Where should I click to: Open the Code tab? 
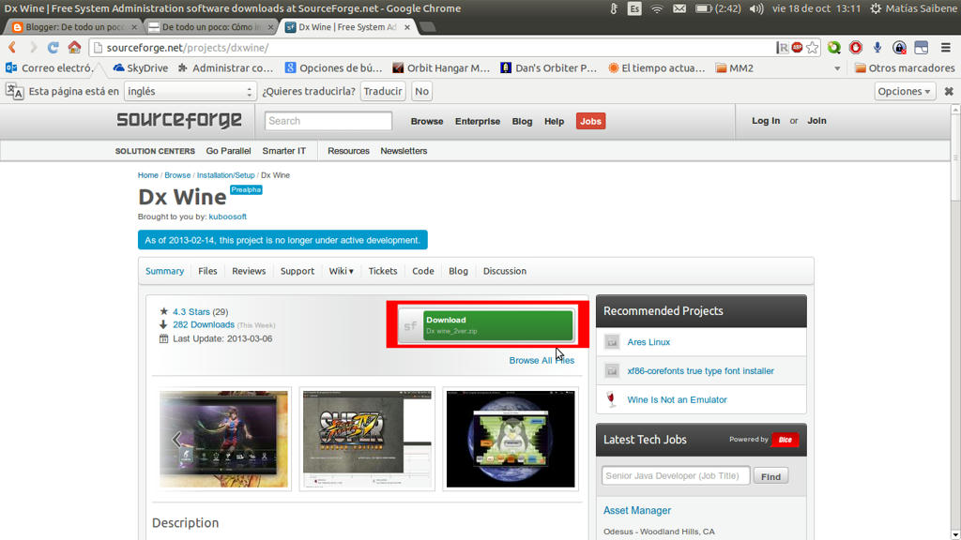tap(423, 271)
